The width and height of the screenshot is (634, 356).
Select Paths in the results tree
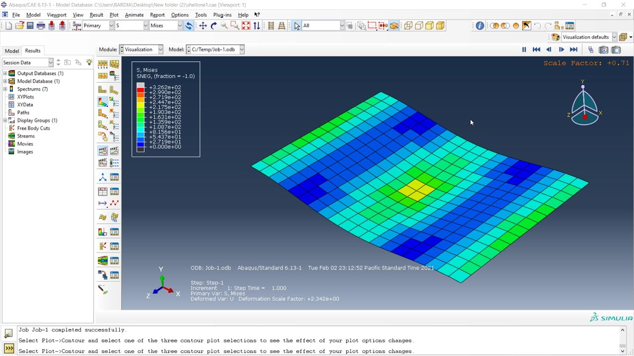[x=23, y=113]
